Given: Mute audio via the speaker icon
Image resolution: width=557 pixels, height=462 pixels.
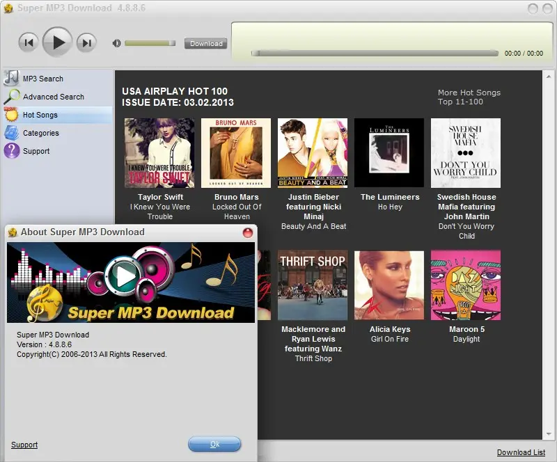Looking at the screenshot, I should [116, 43].
